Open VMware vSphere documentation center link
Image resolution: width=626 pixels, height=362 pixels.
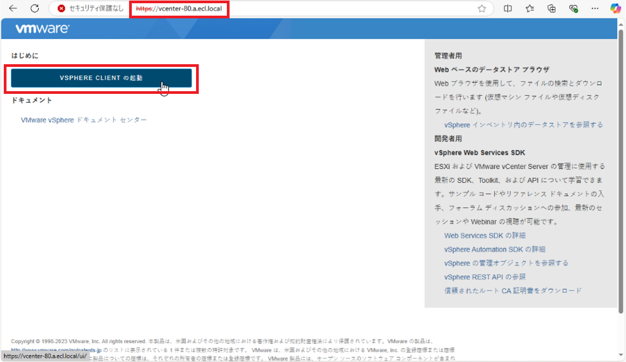84,120
